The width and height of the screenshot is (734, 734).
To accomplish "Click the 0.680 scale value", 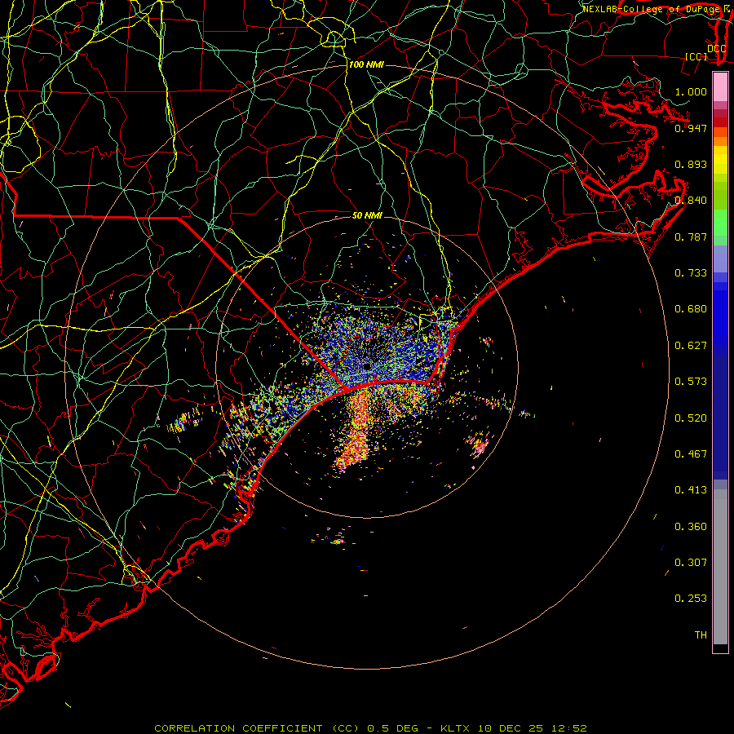I will (x=691, y=309).
